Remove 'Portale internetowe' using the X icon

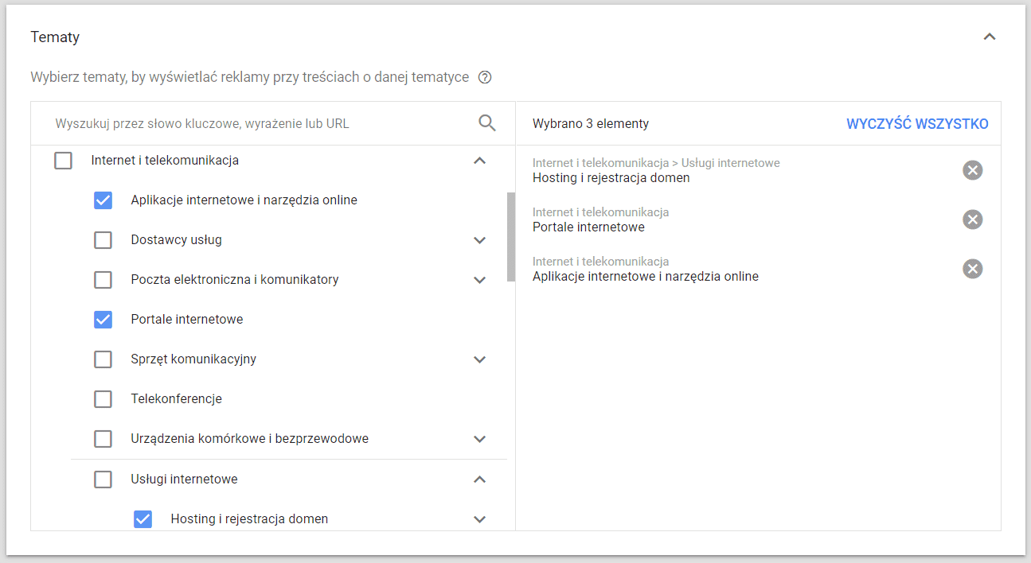click(972, 219)
